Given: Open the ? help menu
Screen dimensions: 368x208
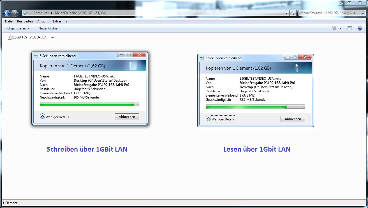Looking at the screenshot, I should coord(67,21).
